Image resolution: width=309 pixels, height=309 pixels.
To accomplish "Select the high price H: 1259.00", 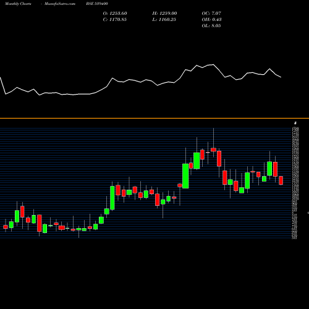I will tap(164, 14).
